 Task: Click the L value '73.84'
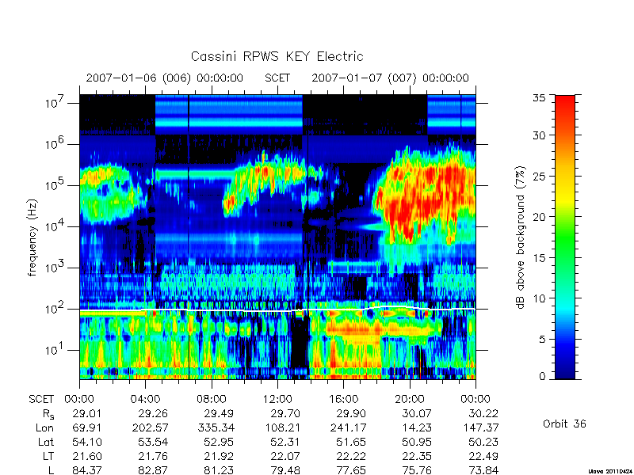coord(483,470)
